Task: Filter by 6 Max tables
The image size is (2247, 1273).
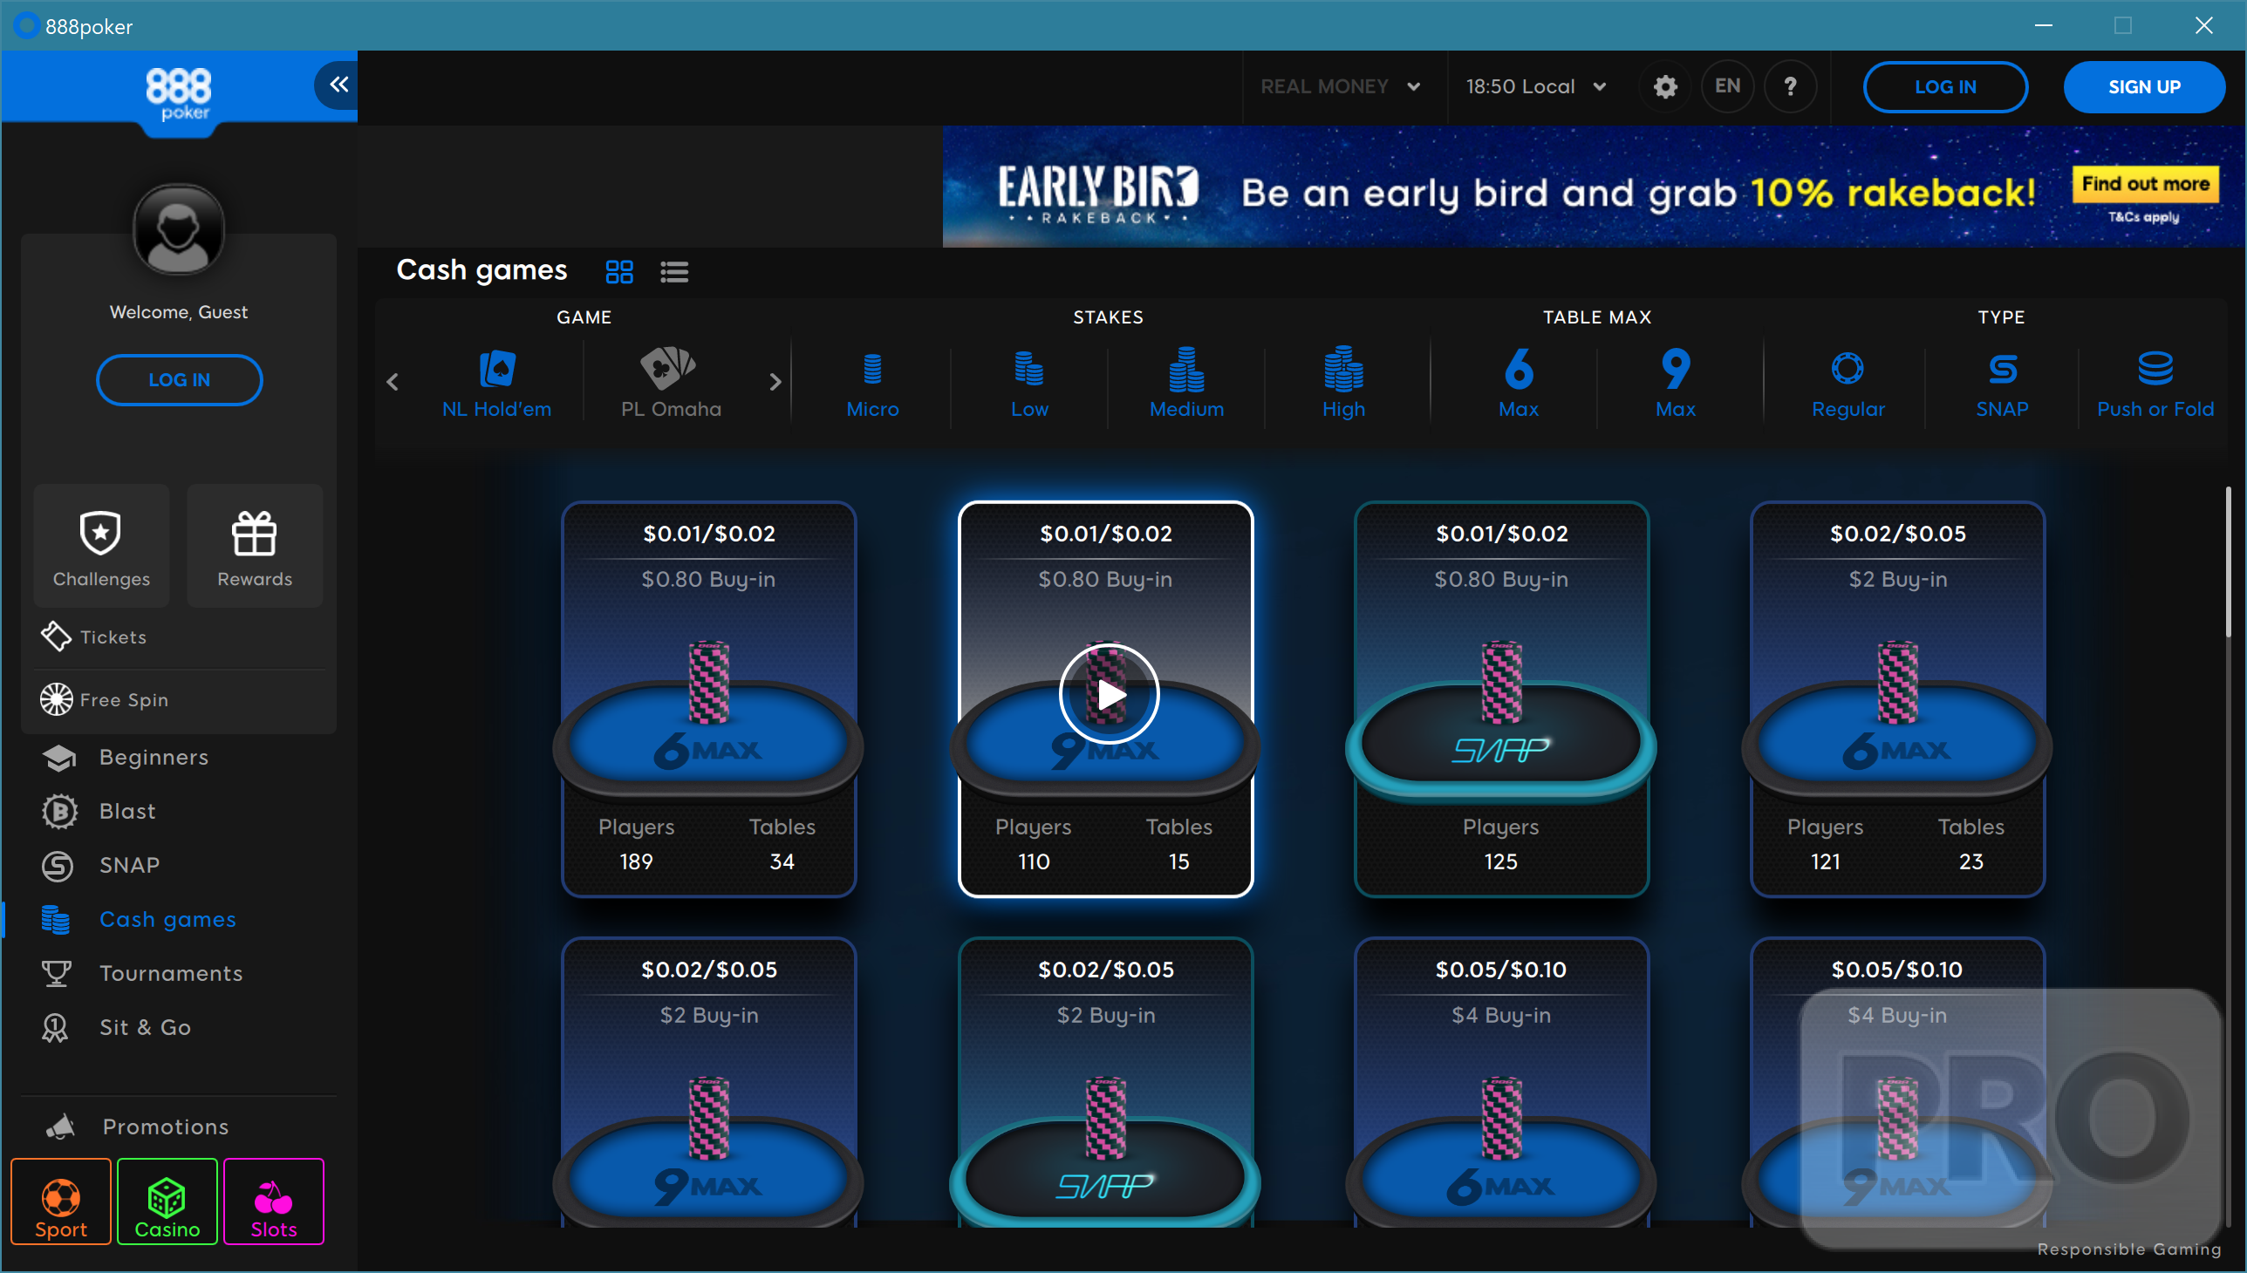Action: point(1519,383)
